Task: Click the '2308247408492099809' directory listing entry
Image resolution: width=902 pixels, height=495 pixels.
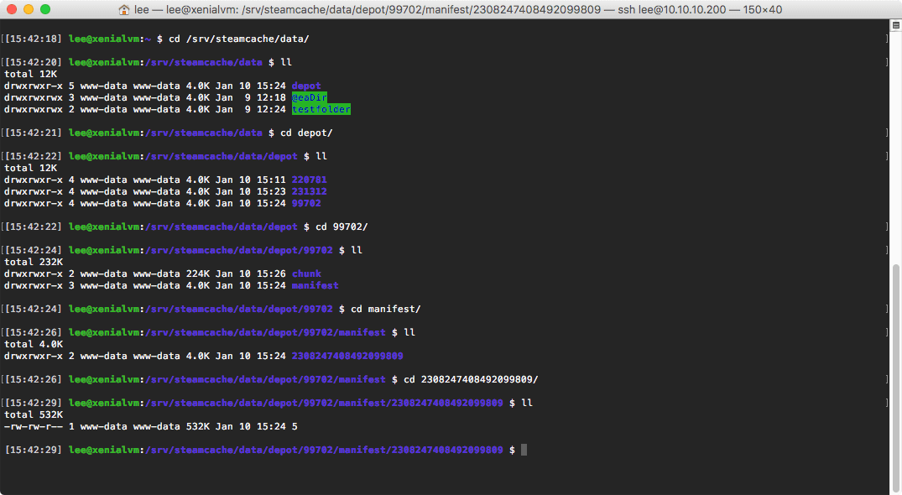Action: click(x=347, y=356)
